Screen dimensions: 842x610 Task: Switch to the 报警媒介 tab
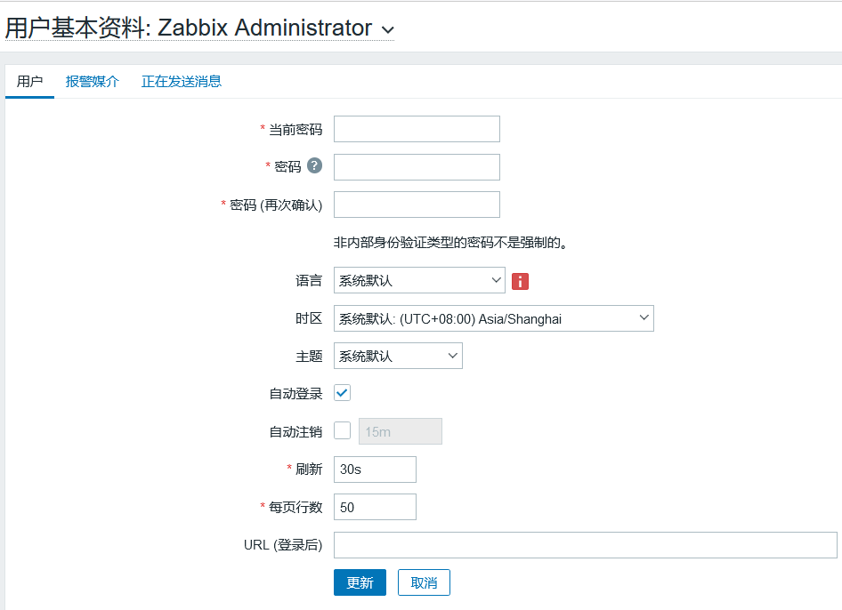93,82
